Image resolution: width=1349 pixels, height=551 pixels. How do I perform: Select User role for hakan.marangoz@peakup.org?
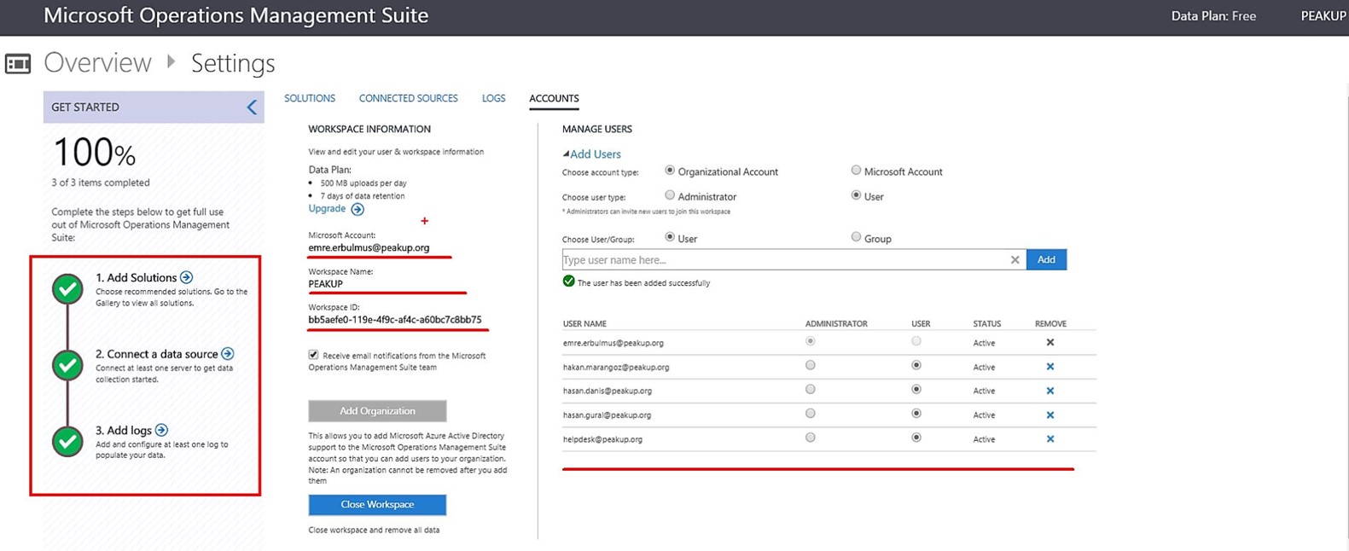click(916, 366)
